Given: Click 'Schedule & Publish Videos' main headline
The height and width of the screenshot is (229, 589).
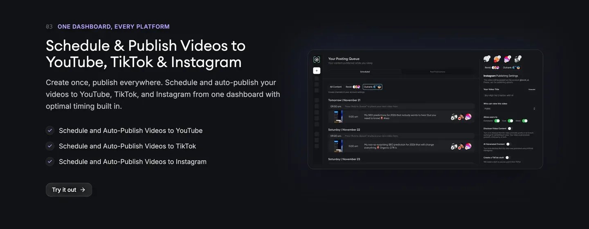Looking at the screenshot, I should (x=146, y=54).
